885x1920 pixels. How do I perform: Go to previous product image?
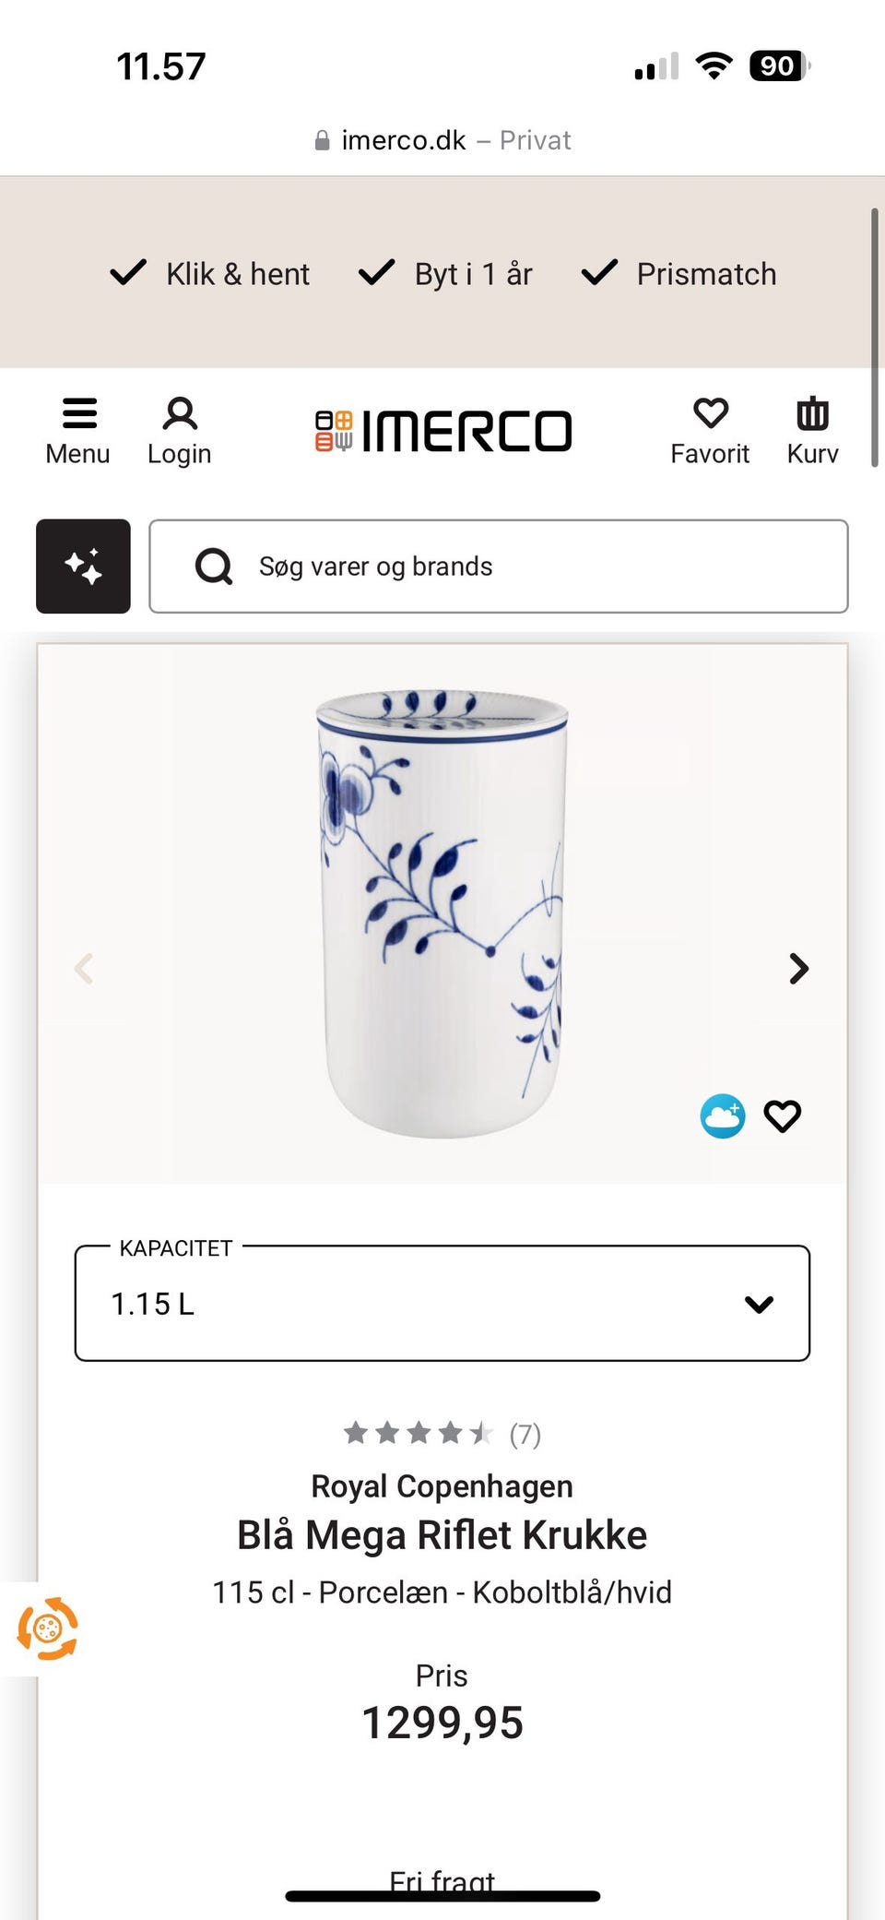pyautogui.click(x=84, y=969)
